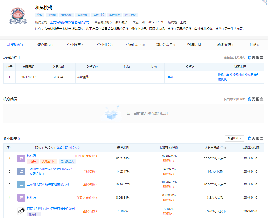Expand 任职 18 家企业 for 林茗娟
This screenshot has height=219, width=268.
pyautogui.click(x=86, y=156)
